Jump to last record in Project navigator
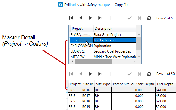 click(100, 18)
